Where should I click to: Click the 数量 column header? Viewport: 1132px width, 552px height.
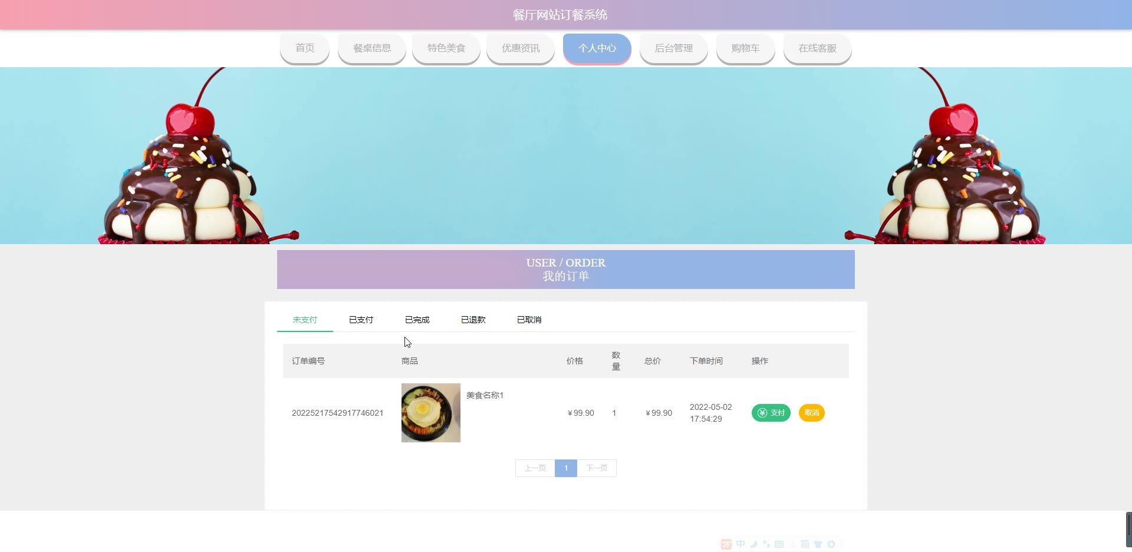tap(616, 361)
